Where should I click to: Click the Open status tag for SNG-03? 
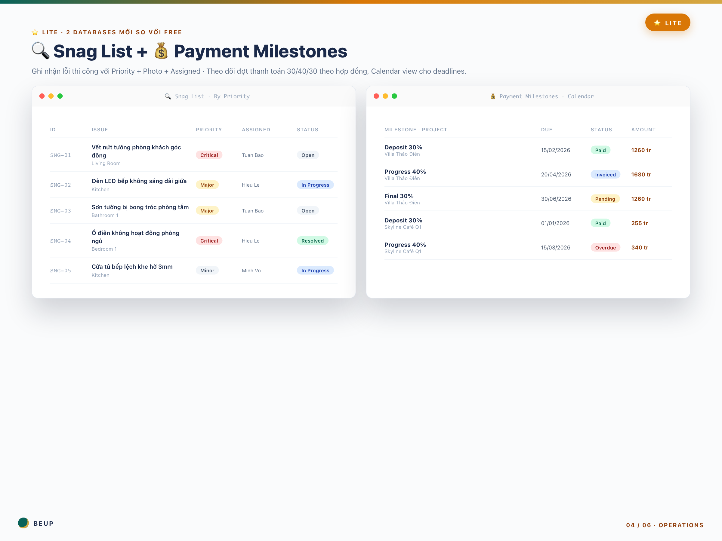coord(308,211)
